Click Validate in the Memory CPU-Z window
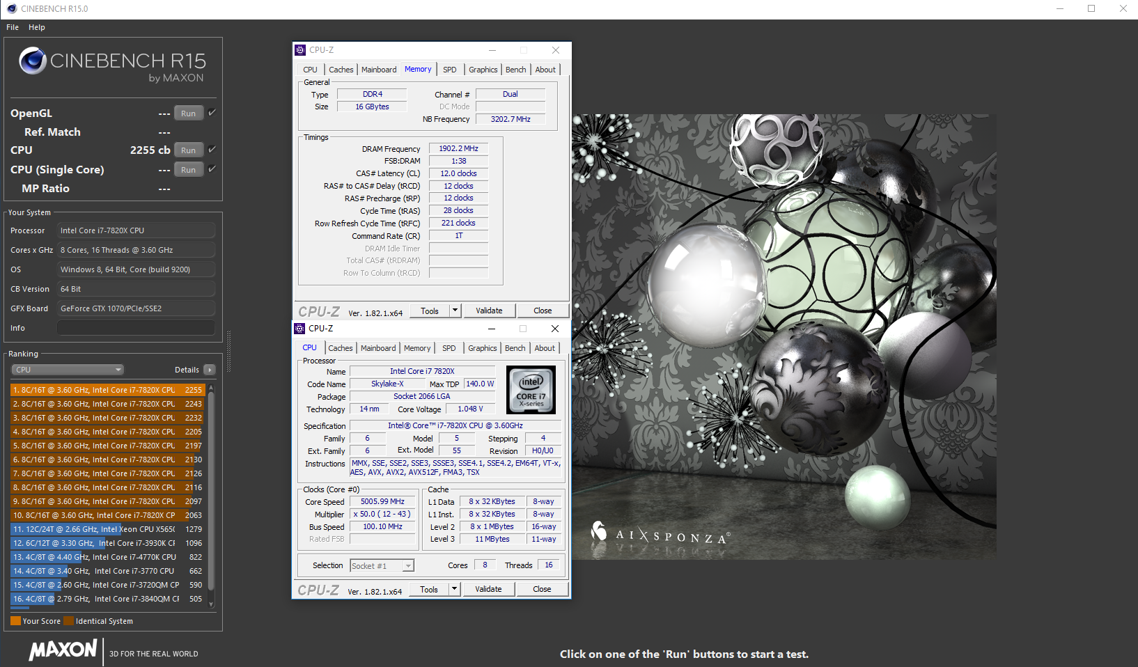The width and height of the screenshot is (1138, 667). tap(489, 311)
